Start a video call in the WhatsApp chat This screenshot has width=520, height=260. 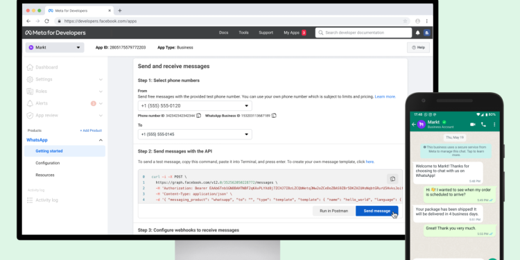click(x=473, y=124)
